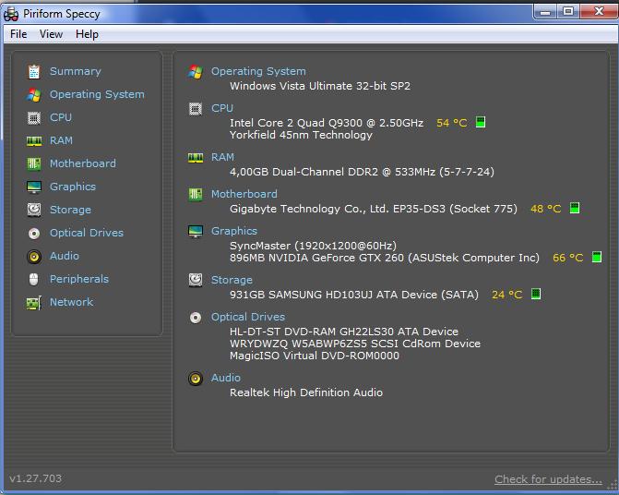
Task: Click the Motherboard icon in summary panel
Action: coord(196,194)
